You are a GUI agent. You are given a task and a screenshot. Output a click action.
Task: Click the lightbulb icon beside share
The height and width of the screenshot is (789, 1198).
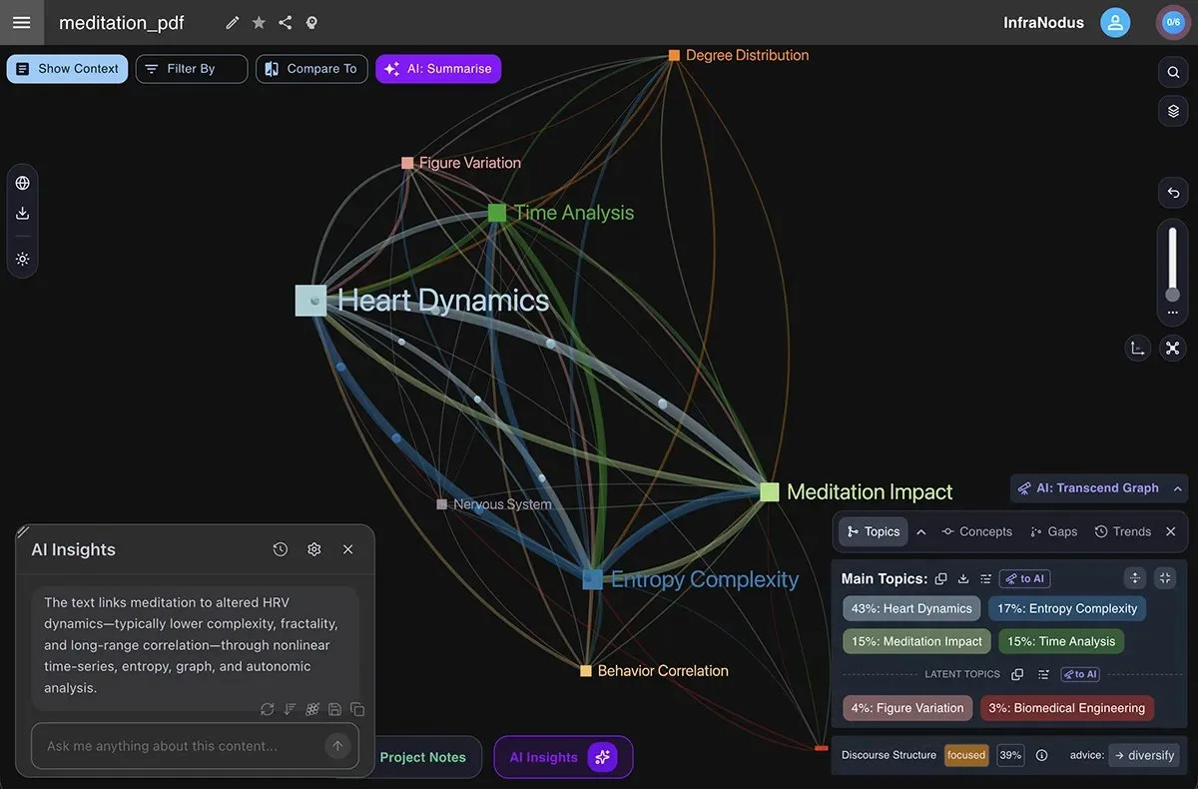tap(311, 22)
